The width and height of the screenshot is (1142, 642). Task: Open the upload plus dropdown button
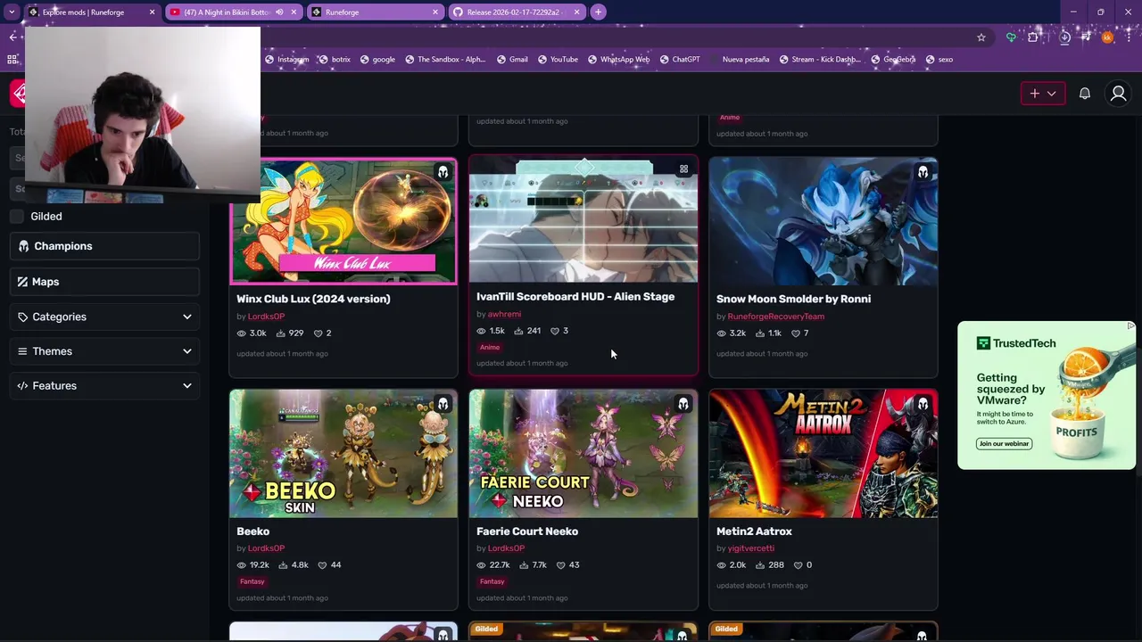1043,94
